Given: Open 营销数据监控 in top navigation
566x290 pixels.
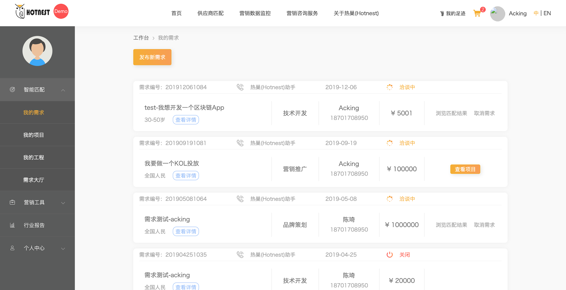Looking at the screenshot, I should (255, 13).
